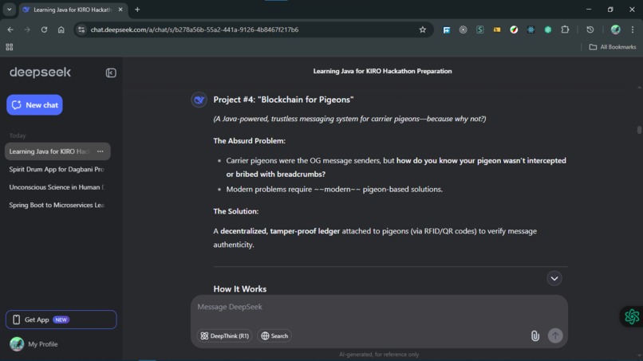
Task: Click 'The Solution:' text
Action: (236, 211)
